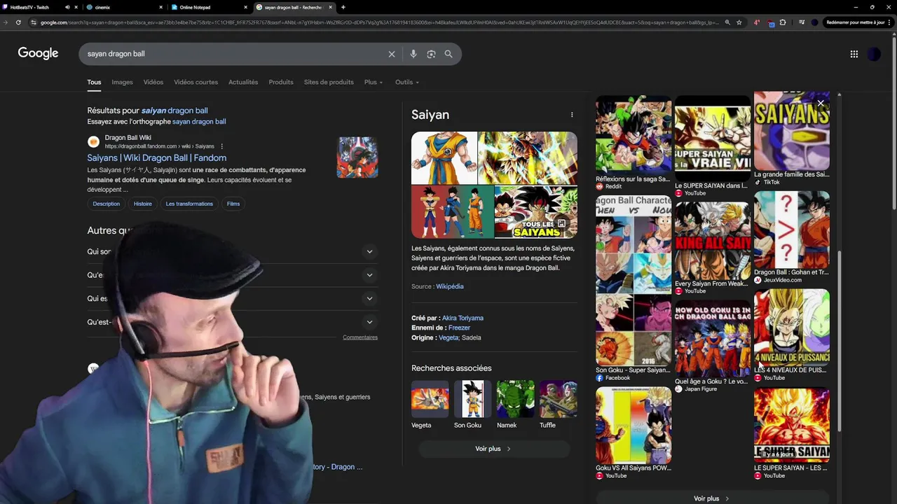Open the red 4 extension icon
This screenshot has height=504, width=897.
click(x=756, y=22)
